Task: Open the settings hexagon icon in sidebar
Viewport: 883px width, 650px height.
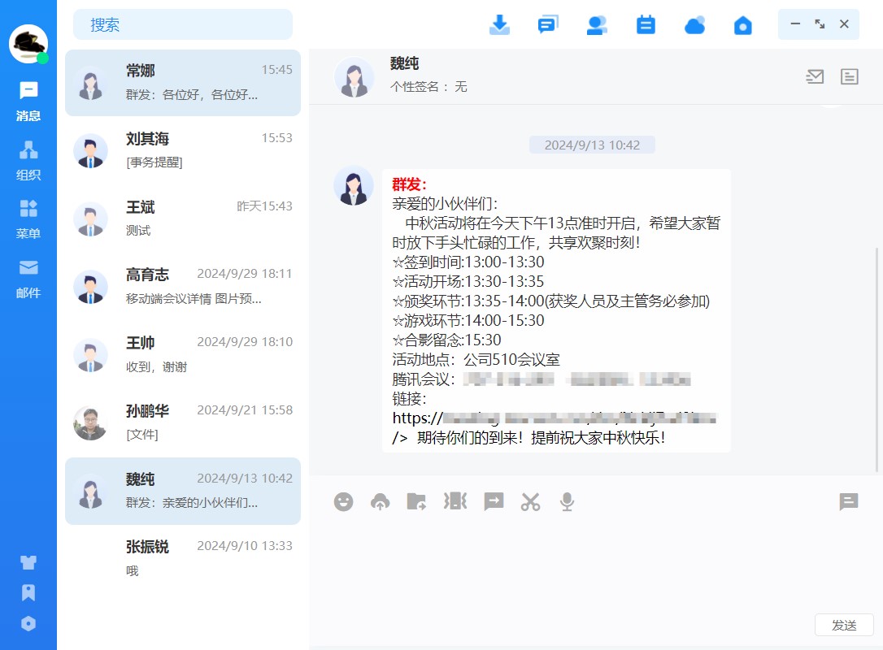Action: (28, 623)
